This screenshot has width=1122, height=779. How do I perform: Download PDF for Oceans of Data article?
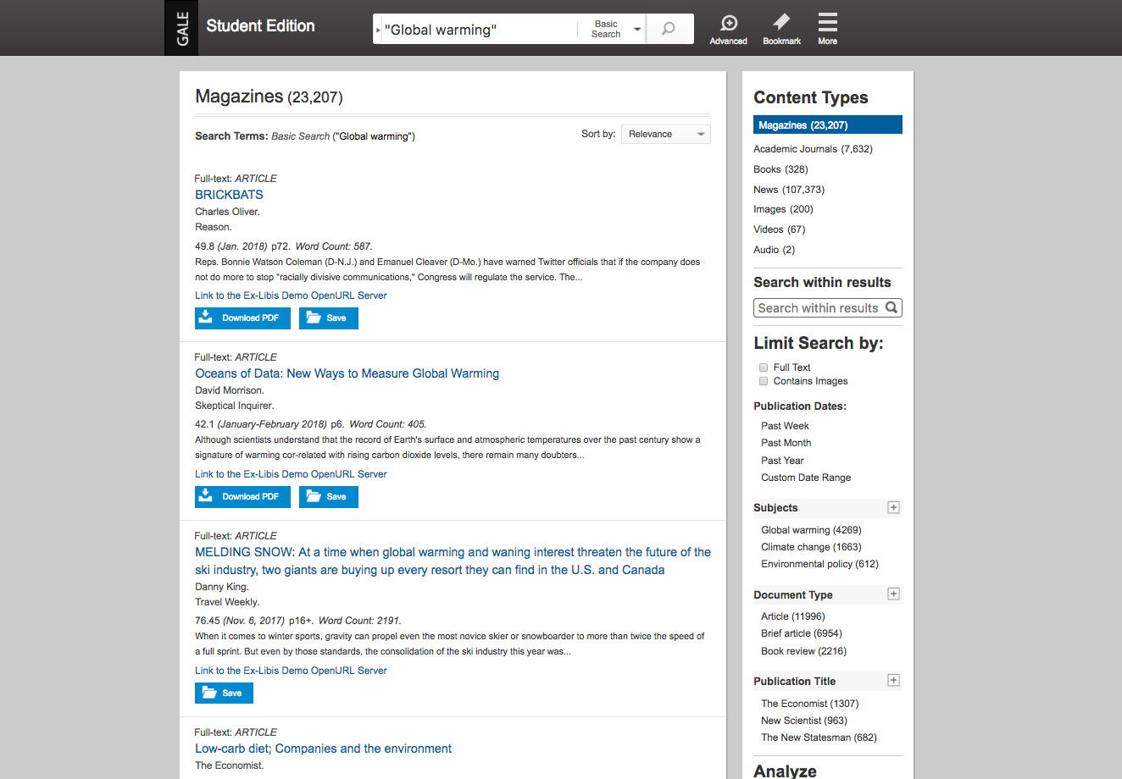[242, 497]
